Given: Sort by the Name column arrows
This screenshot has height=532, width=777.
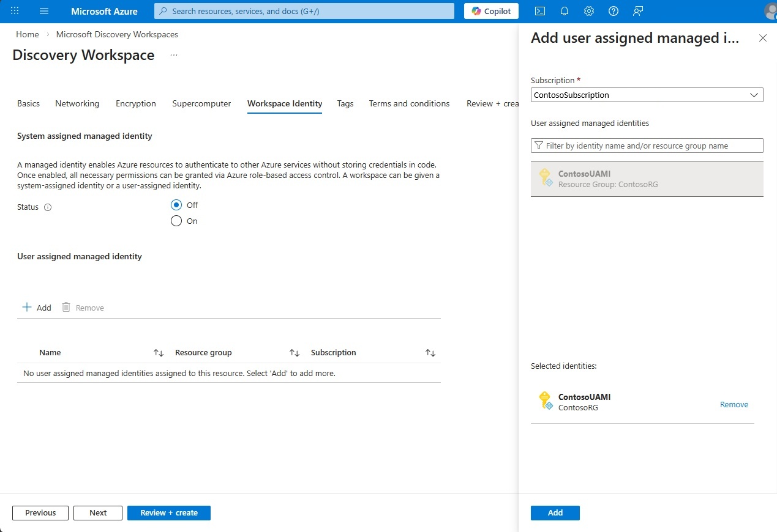Looking at the screenshot, I should [x=159, y=353].
